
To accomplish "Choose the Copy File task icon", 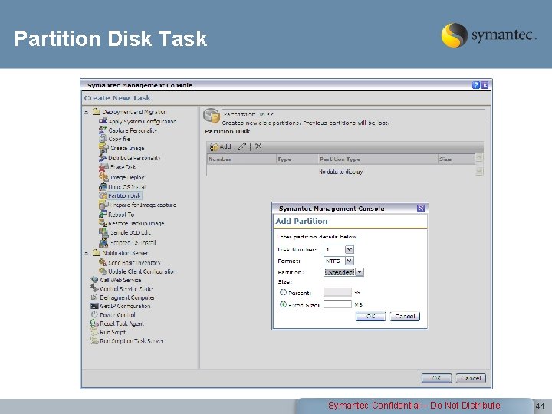I will (x=103, y=139).
